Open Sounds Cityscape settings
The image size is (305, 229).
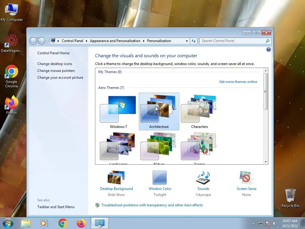[x=203, y=183]
